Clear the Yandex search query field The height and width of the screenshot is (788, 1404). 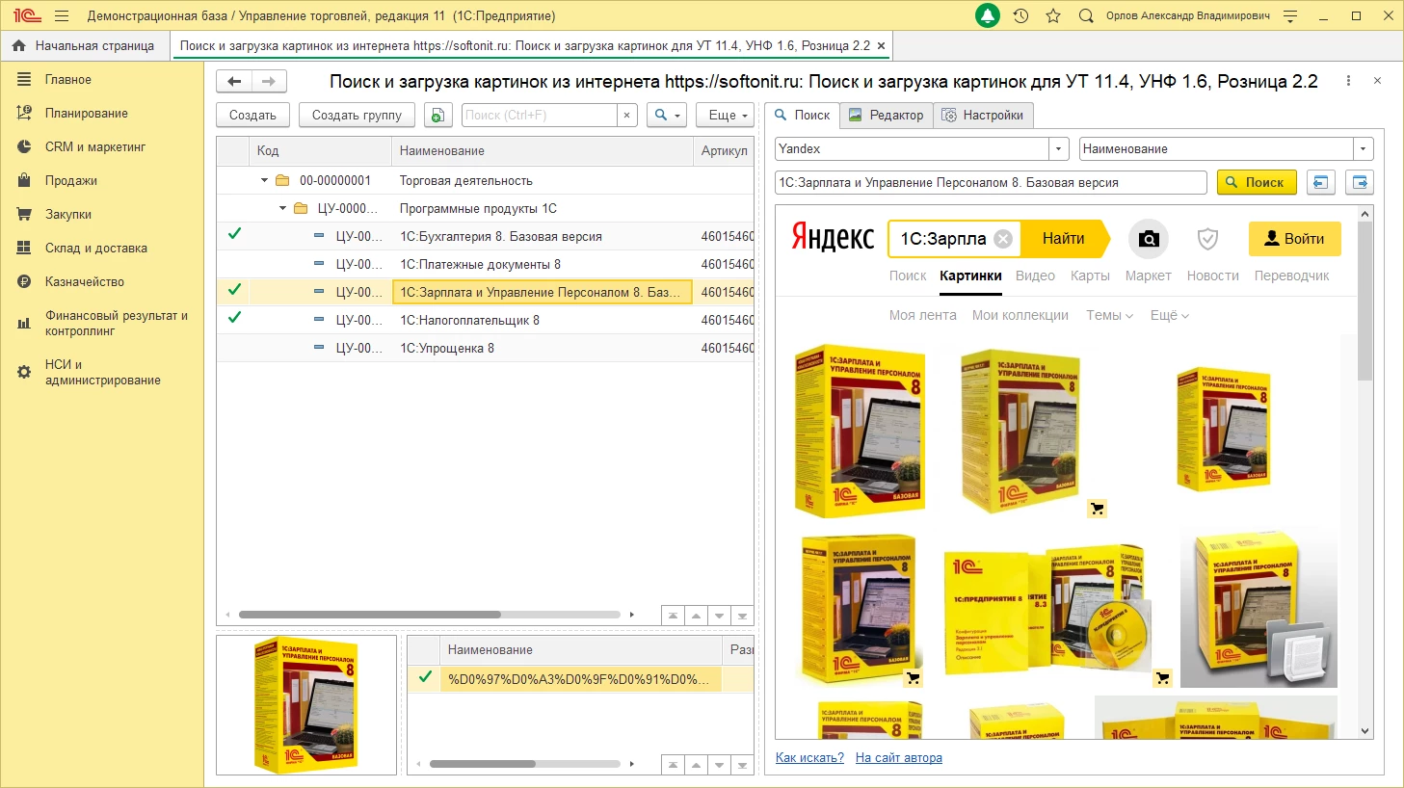click(1003, 239)
